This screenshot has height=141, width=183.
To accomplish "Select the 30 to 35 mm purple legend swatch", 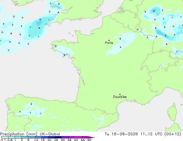I will point(65,137).
